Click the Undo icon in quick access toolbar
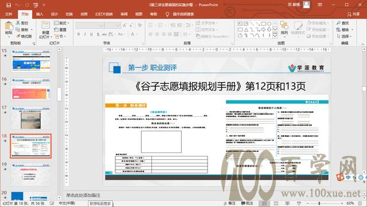This screenshot has width=367, height=207. pos(17,5)
